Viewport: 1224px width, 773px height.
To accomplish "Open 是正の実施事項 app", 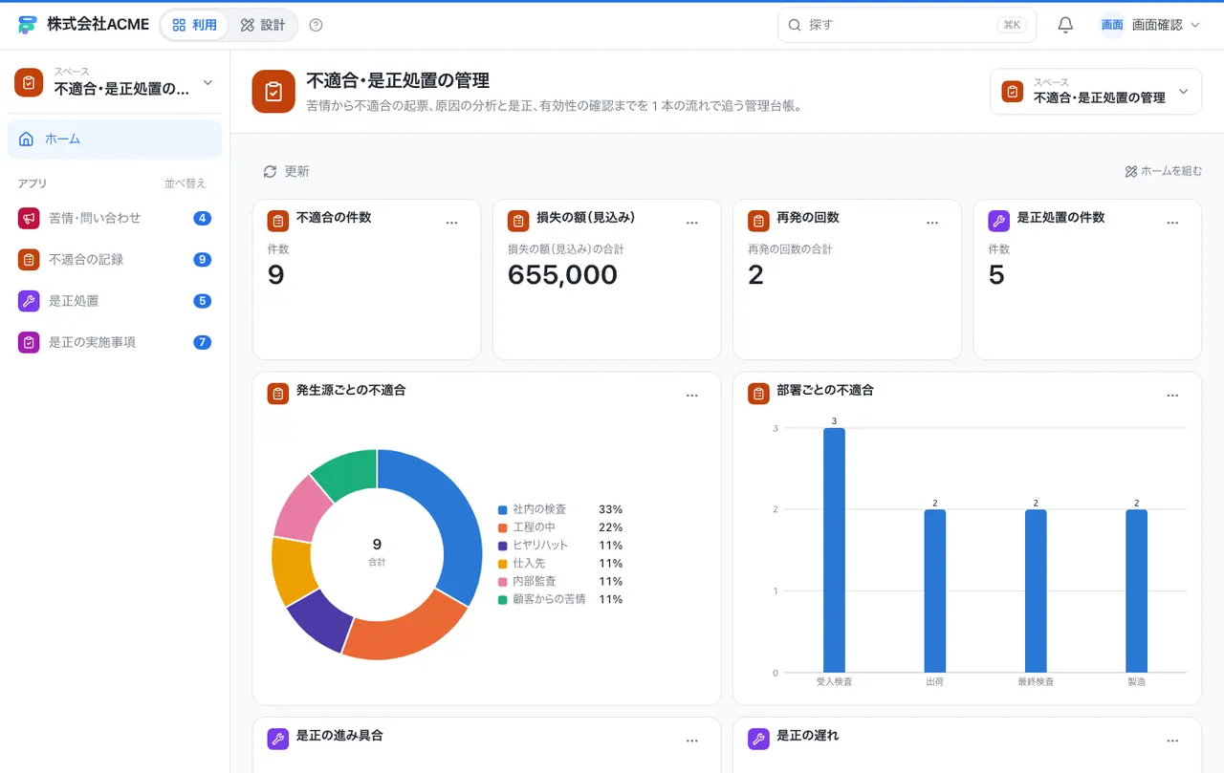I will 115,341.
